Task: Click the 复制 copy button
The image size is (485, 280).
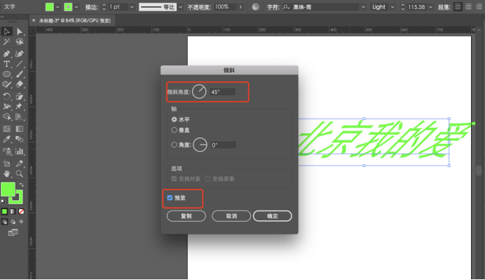Action: click(x=186, y=216)
